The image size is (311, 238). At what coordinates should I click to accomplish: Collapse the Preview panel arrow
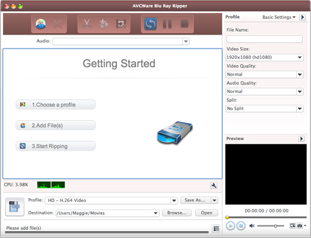(x=301, y=139)
